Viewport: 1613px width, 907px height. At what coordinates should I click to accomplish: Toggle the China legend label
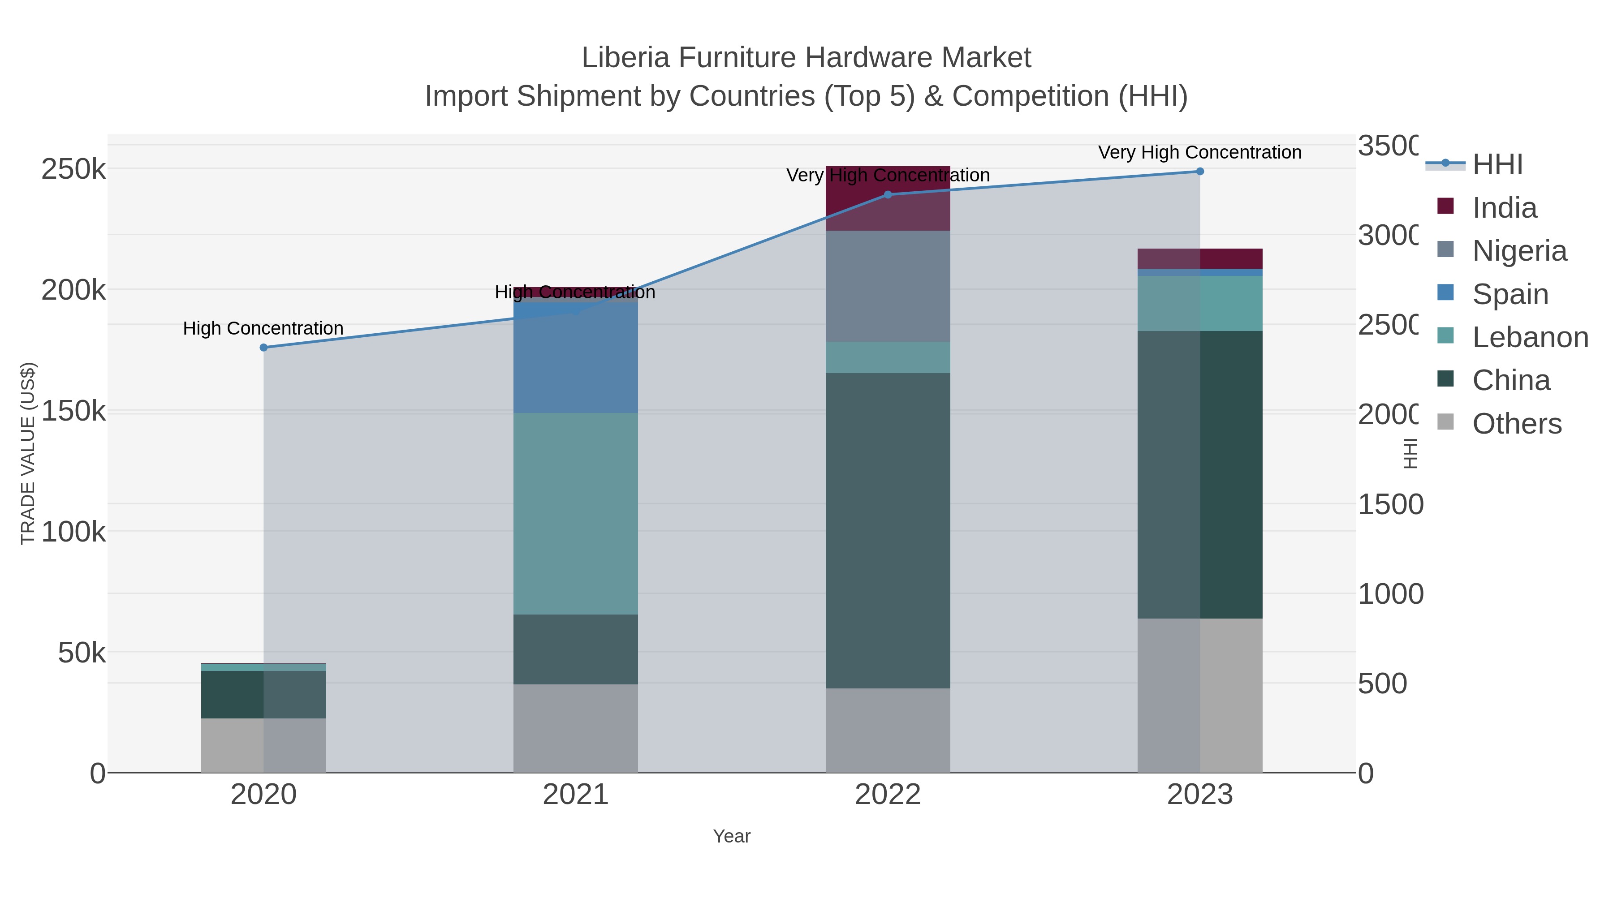1512,381
